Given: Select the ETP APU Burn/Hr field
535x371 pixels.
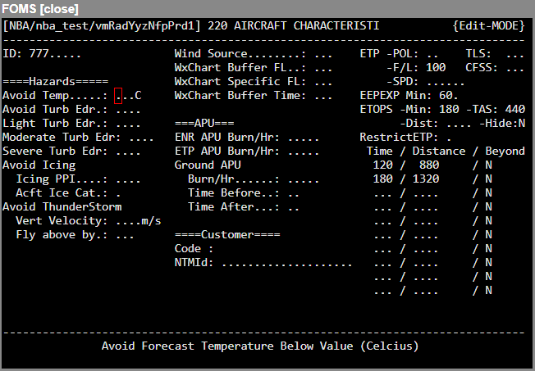Looking at the screenshot, I should tap(304, 152).
